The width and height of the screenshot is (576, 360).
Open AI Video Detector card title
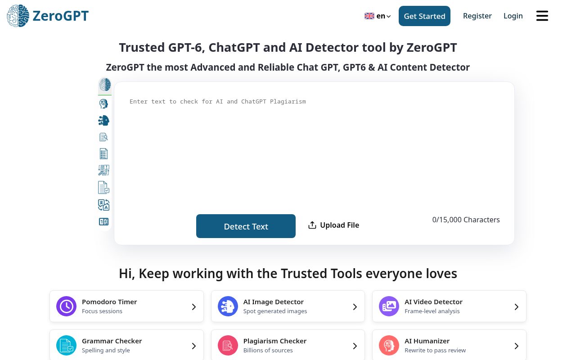tap(433, 302)
